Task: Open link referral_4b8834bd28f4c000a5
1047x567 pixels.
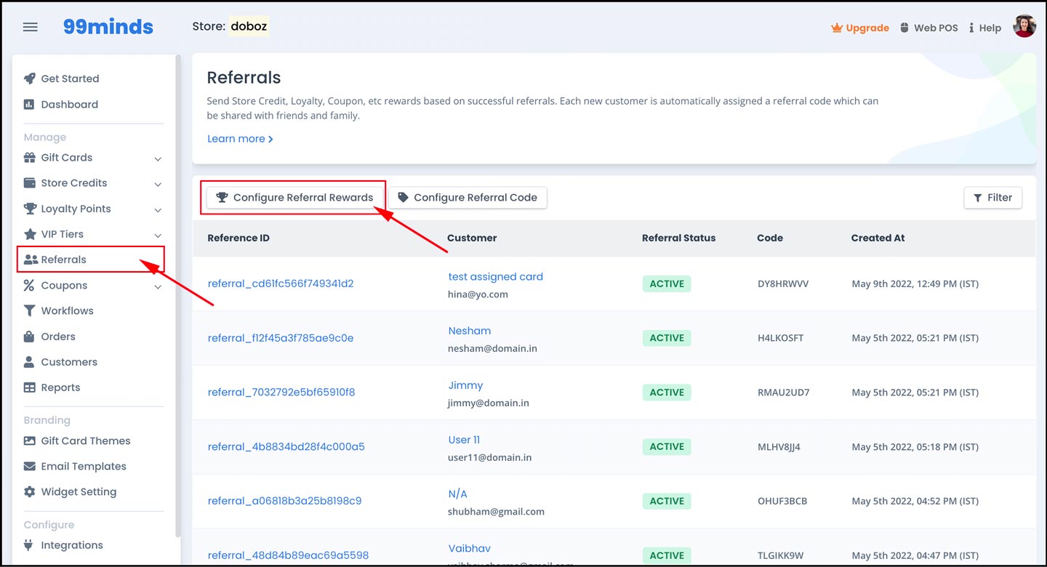Action: click(x=286, y=446)
